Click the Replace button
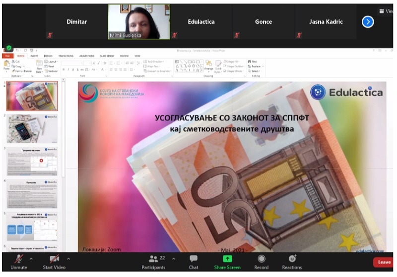This screenshot has width=397, height=277. click(x=256, y=66)
